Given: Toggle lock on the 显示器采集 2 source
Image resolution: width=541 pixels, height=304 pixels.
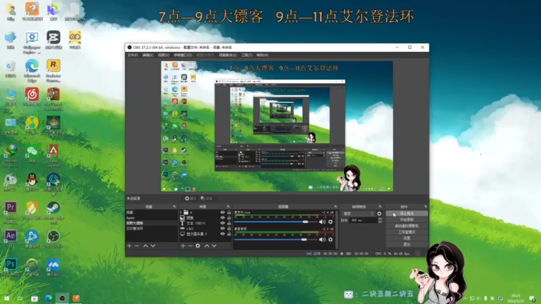Looking at the screenshot, I should 229,234.
